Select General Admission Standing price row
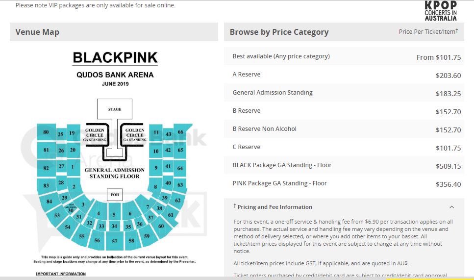 pyautogui.click(x=272, y=93)
